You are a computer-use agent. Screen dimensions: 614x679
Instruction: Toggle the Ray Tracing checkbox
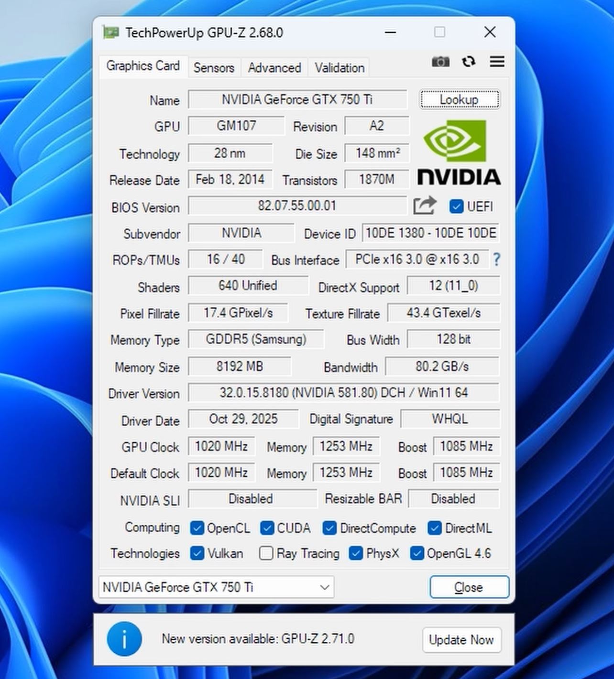coord(266,553)
